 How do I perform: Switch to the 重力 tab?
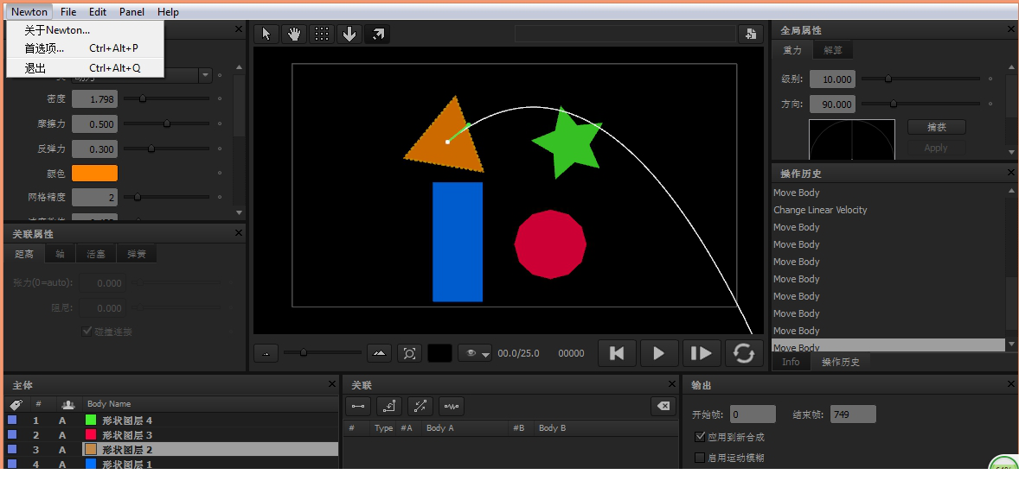(792, 50)
